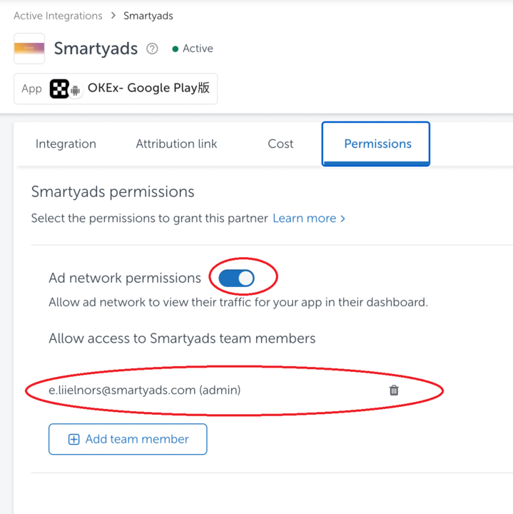Click the green Active status dot
The width and height of the screenshot is (513, 514).
point(175,49)
